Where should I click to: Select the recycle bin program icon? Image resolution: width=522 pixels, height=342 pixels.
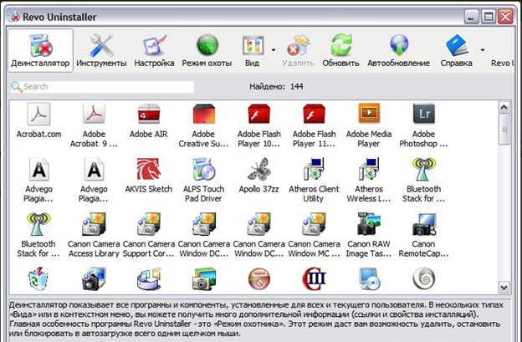(38, 278)
